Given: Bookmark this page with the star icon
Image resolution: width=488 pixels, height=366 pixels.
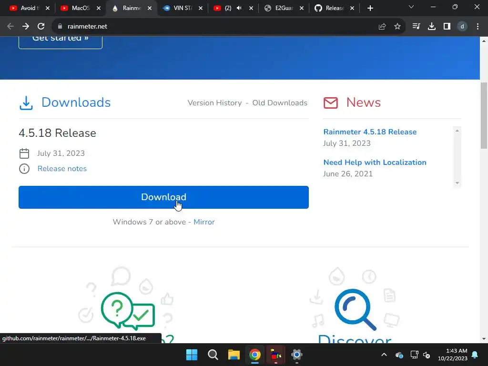Looking at the screenshot, I should (397, 27).
